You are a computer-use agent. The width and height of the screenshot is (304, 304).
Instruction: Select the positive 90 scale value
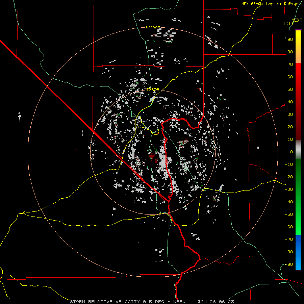[290, 40]
